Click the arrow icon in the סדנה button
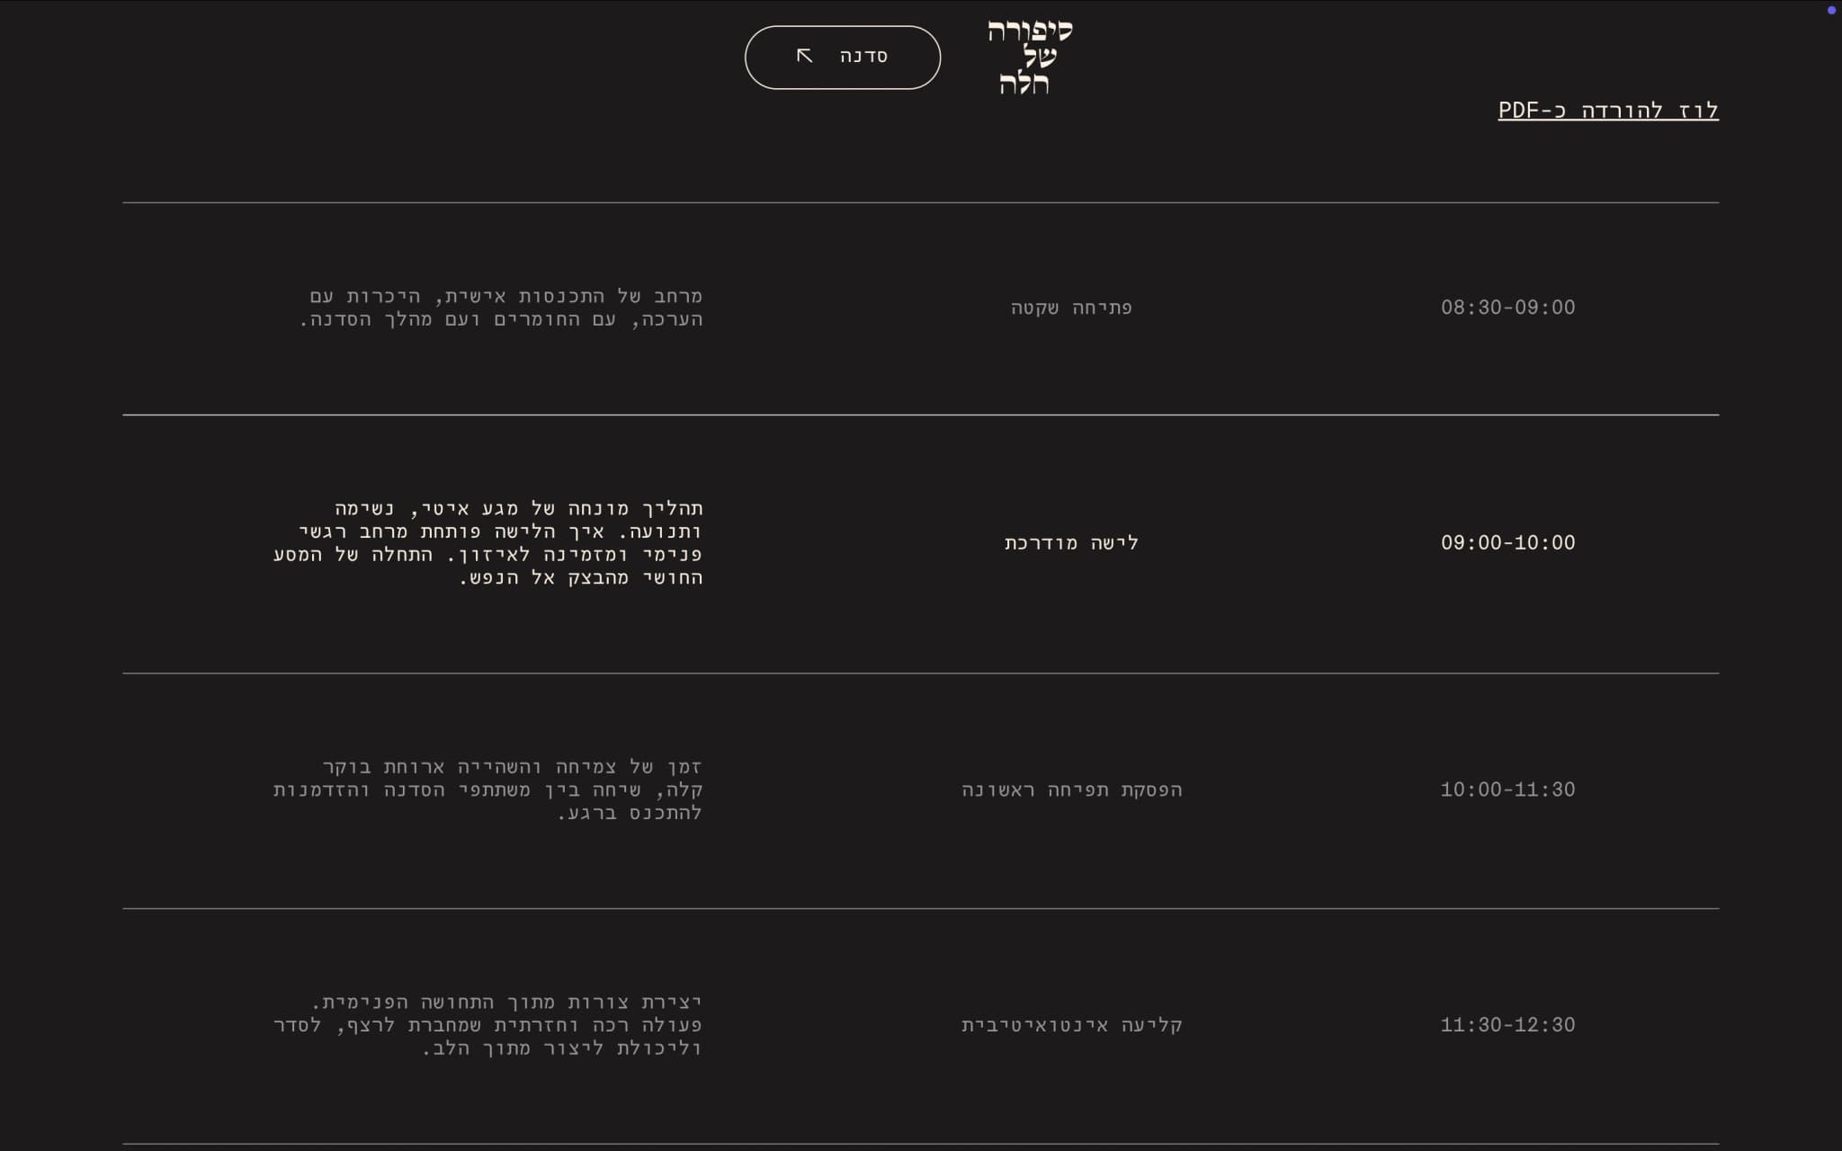Image resolution: width=1842 pixels, height=1151 pixels. [x=805, y=56]
